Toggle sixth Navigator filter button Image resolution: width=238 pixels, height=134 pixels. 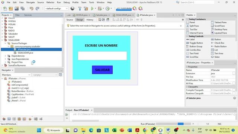30,119
